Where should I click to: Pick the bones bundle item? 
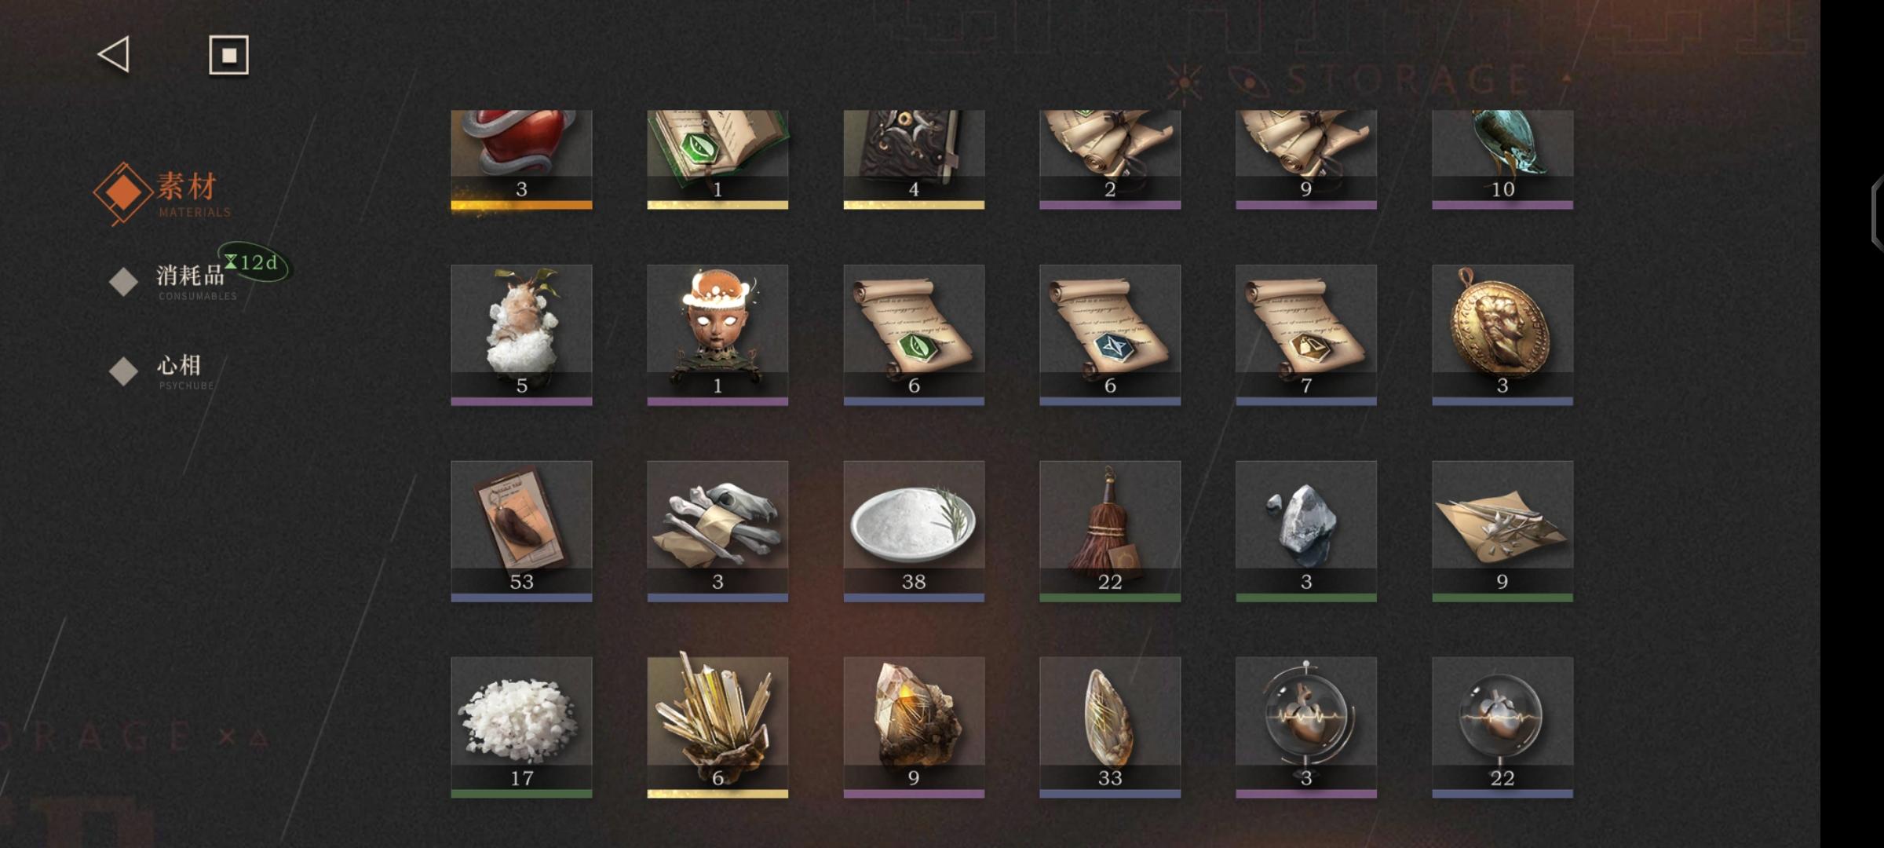click(x=717, y=531)
